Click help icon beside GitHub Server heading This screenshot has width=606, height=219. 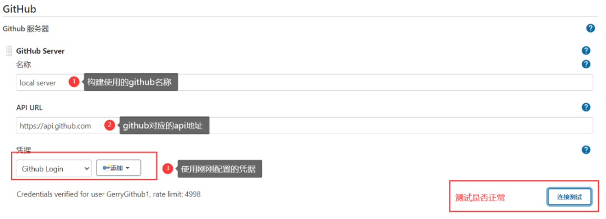tap(586, 50)
